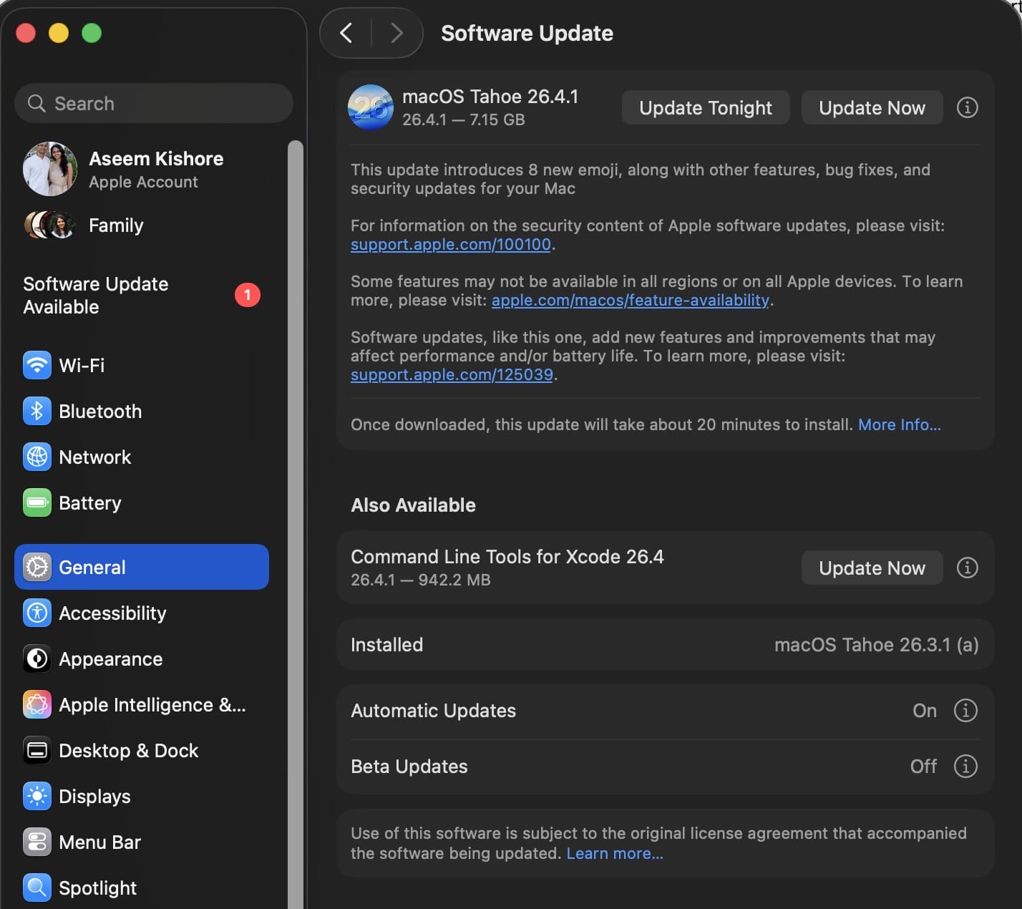Click the macOS Tahoe 26 update icon
1022x909 pixels.
pyautogui.click(x=370, y=107)
